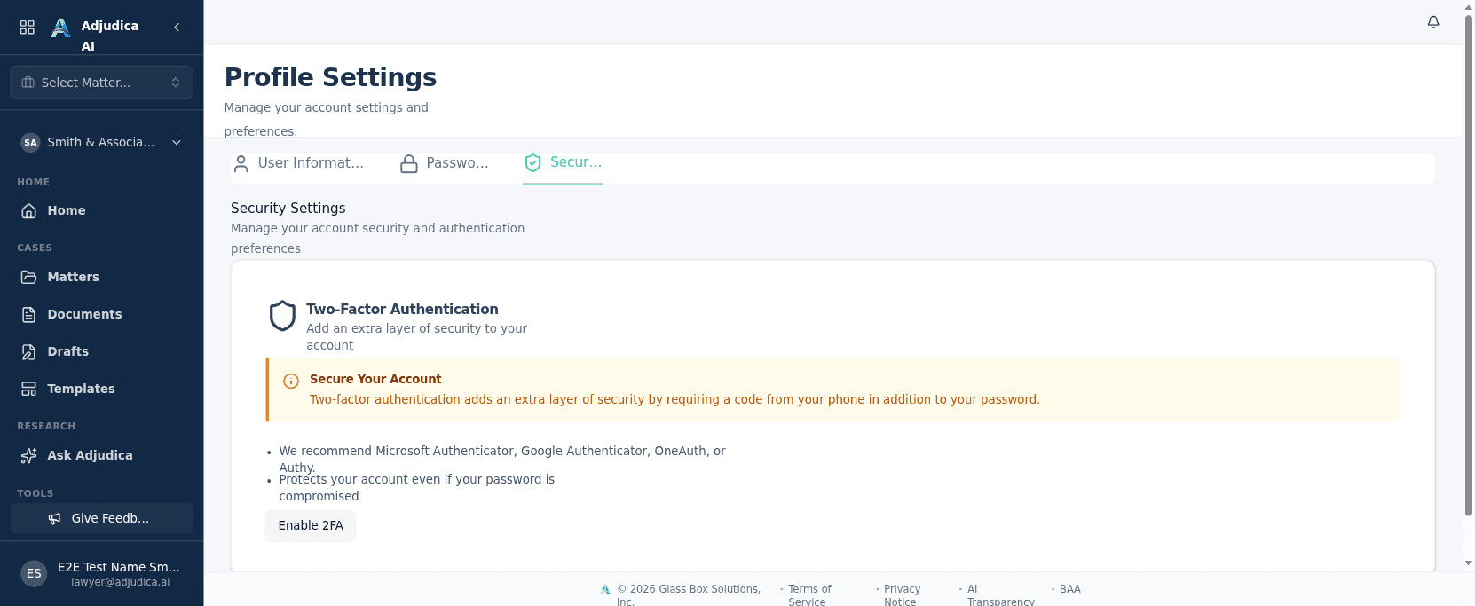1475x606 pixels.
Task: Click the Drafts pencil-page icon
Action: tap(29, 351)
